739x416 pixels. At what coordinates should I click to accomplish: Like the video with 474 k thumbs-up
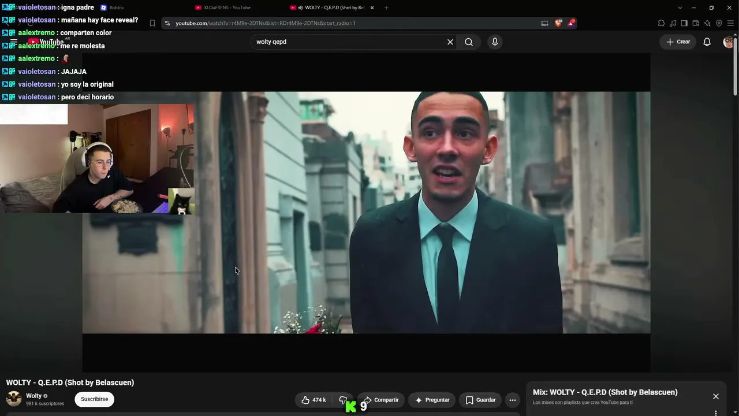pos(313,400)
